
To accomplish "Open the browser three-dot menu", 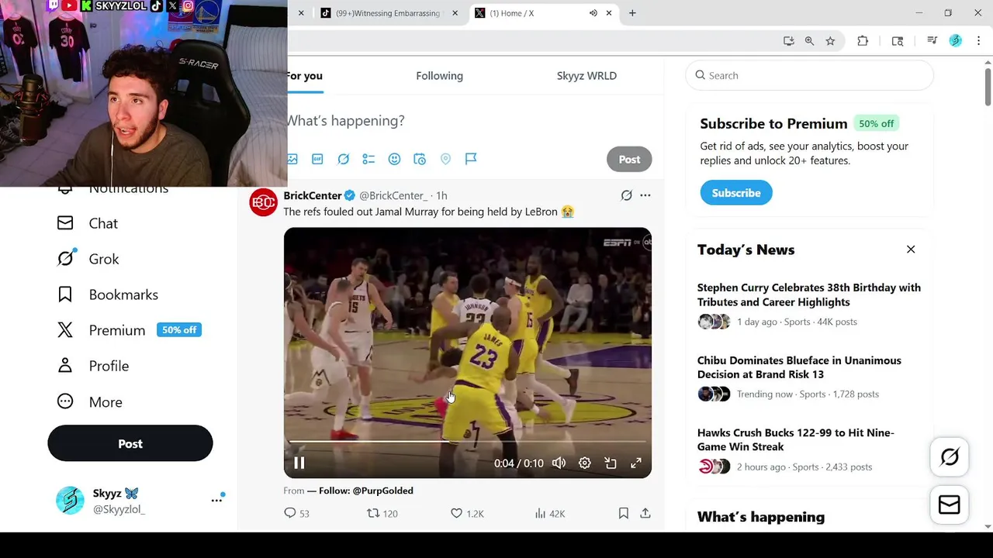I will [978, 41].
